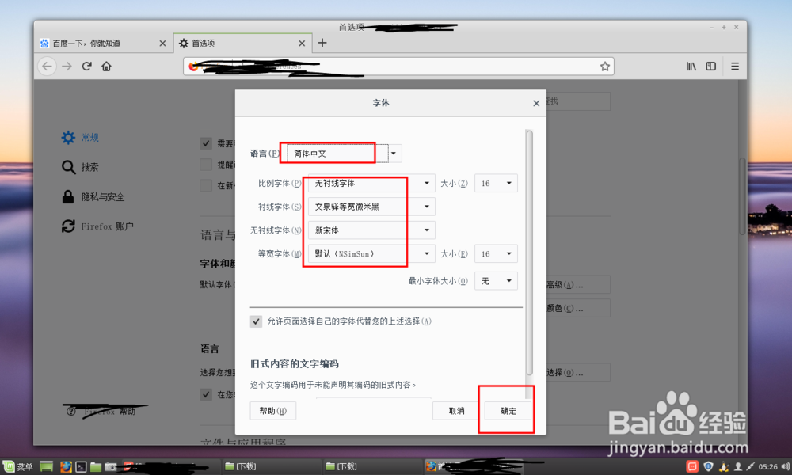Confirm font settings with 确定
This screenshot has height=475, width=792.
click(x=506, y=410)
